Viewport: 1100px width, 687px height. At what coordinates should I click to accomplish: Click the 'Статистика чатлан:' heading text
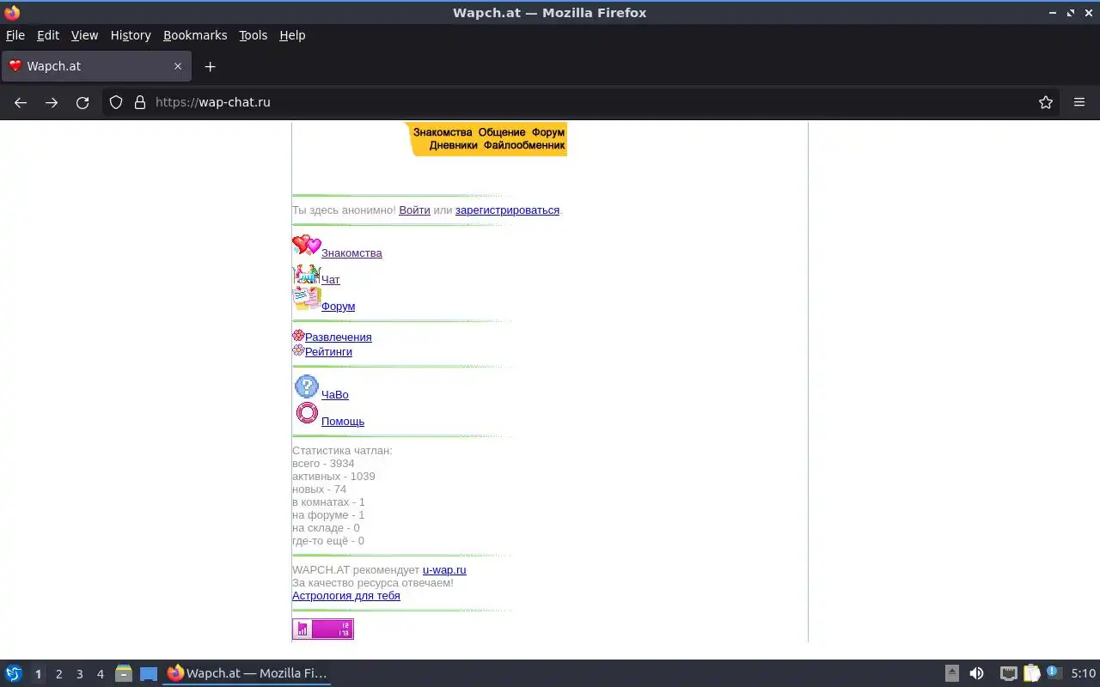[342, 450]
